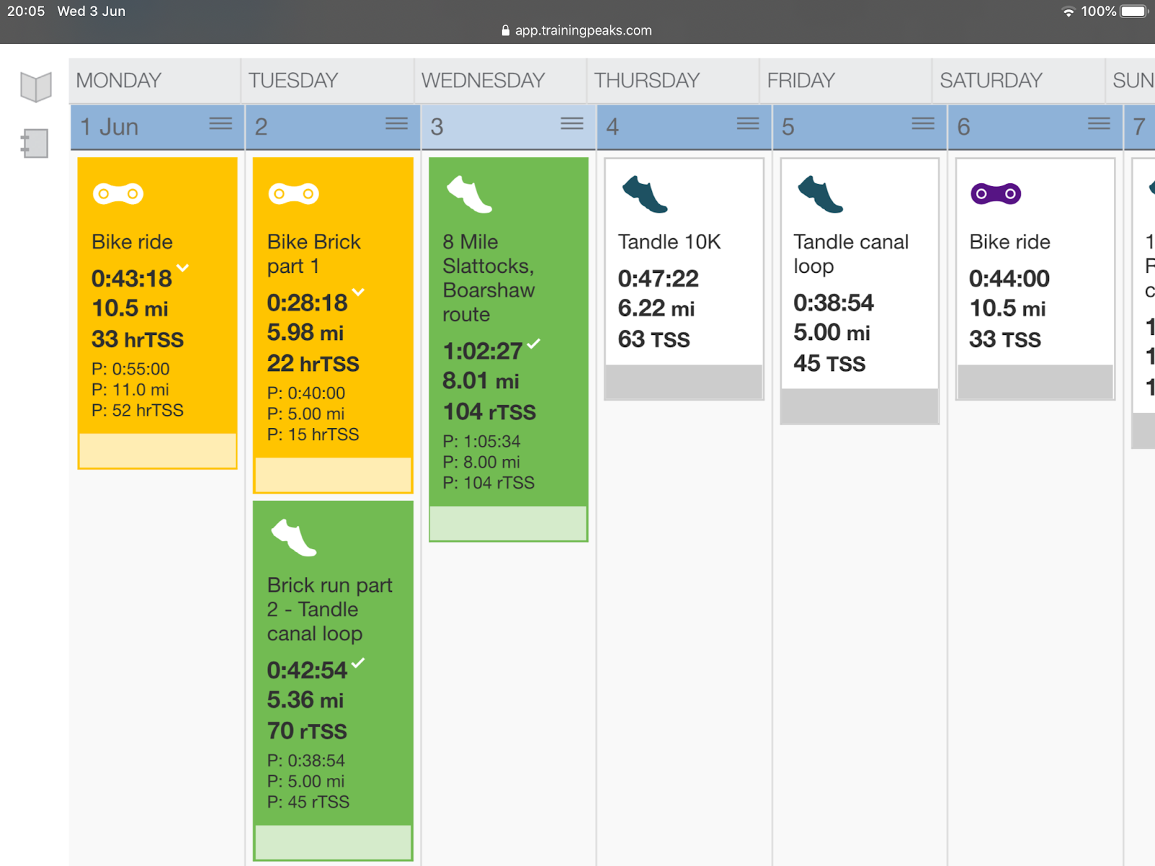The image size is (1155, 866).
Task: Select the THURSDAY column header
Action: point(647,80)
